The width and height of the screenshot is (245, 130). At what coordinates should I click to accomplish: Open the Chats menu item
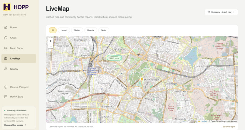click(19, 38)
